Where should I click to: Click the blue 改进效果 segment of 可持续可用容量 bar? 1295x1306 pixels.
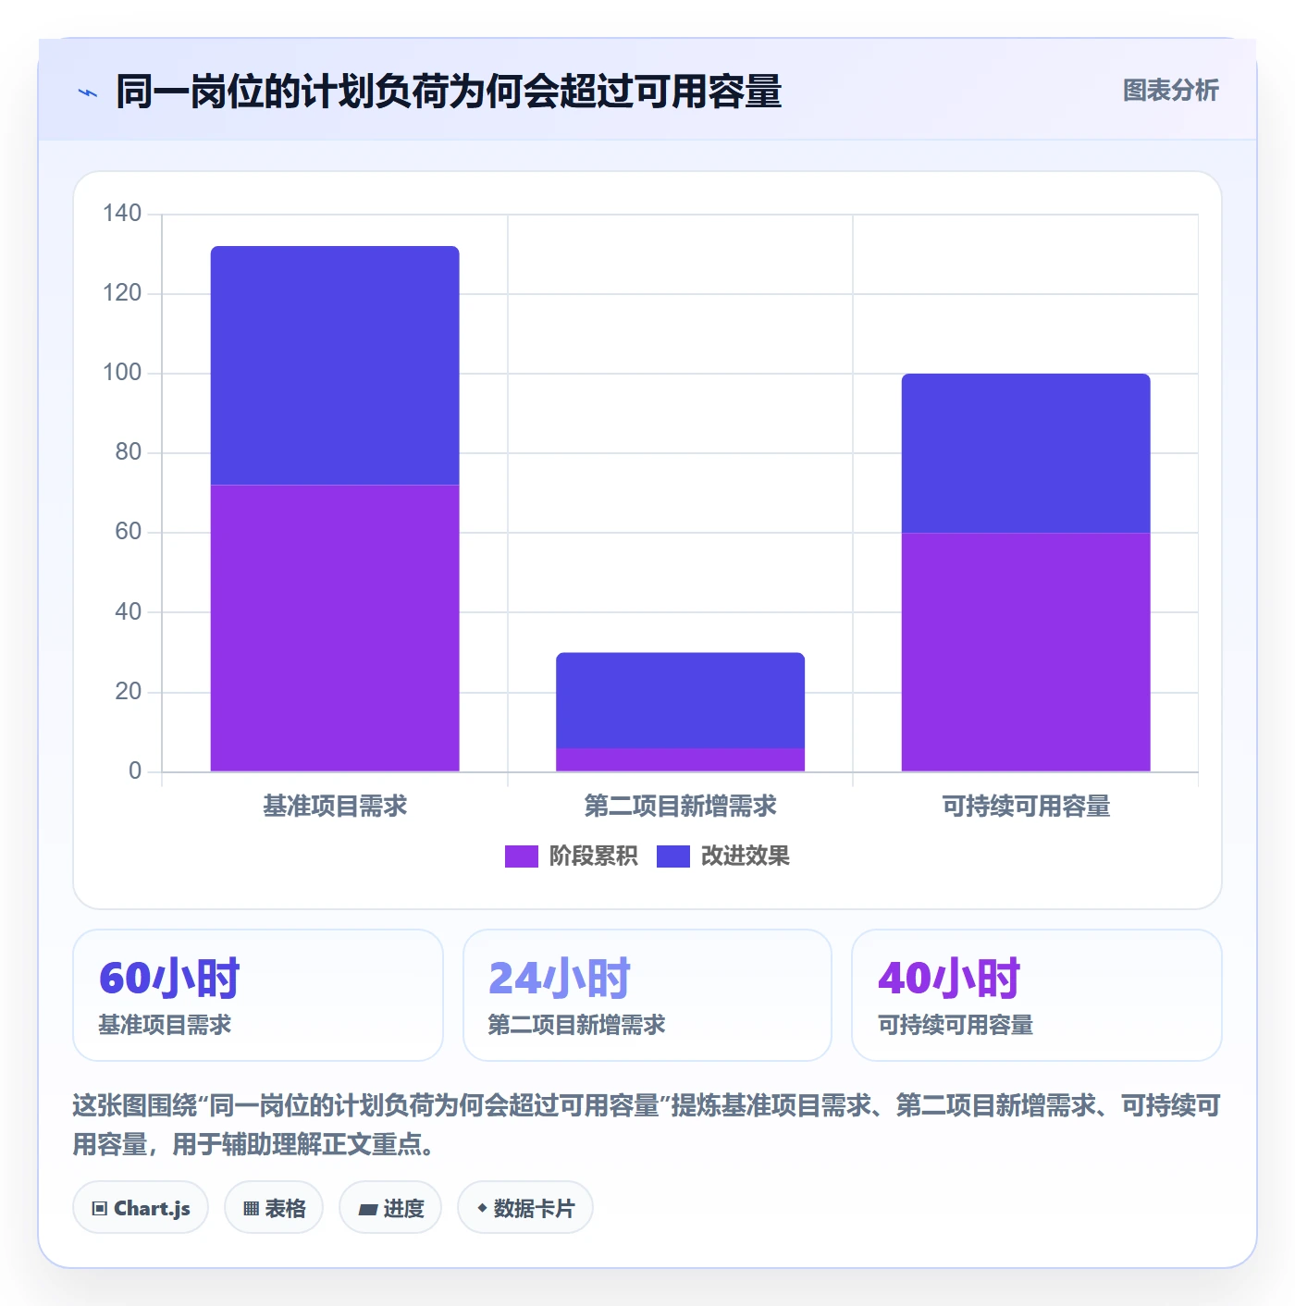click(1026, 453)
